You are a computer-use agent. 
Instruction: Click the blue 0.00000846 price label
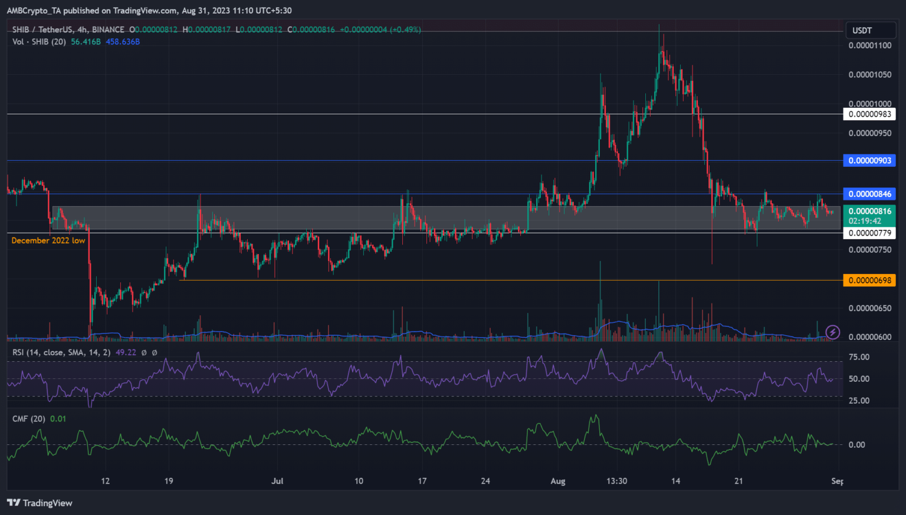point(869,194)
